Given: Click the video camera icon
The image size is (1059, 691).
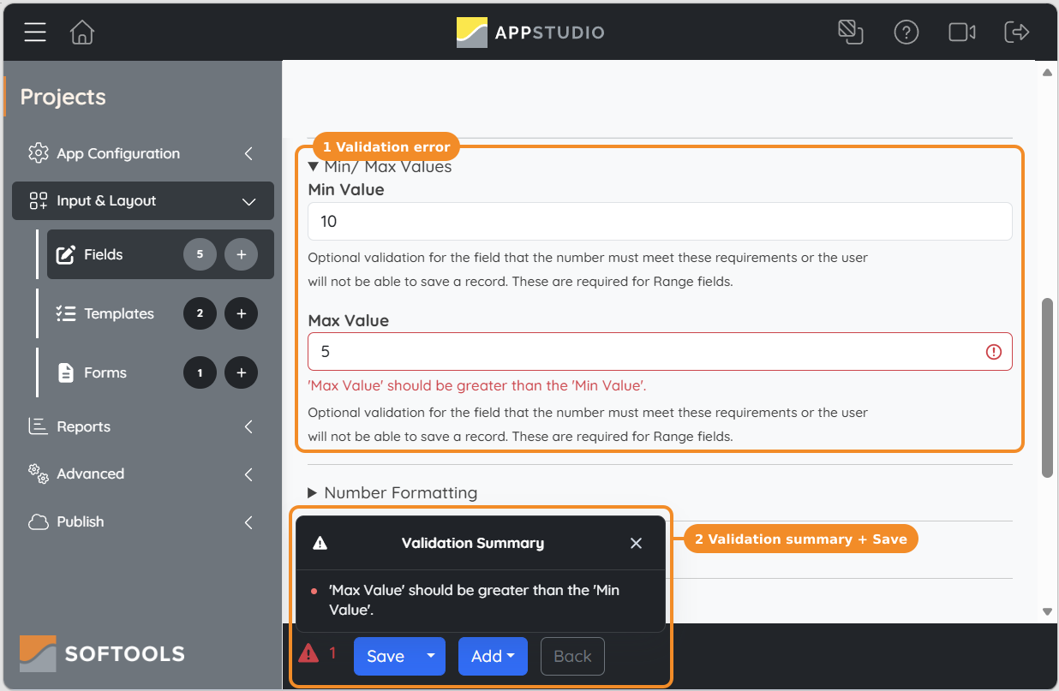Looking at the screenshot, I should (x=962, y=33).
